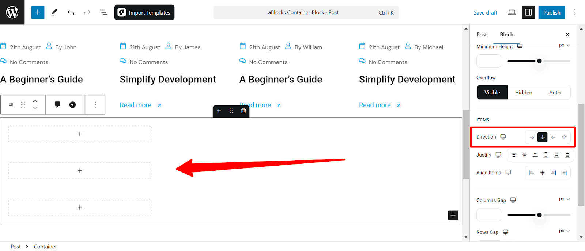Viewport: 585px width, 251px height.
Task: Add block with the black plus square button
Action: coord(453,215)
